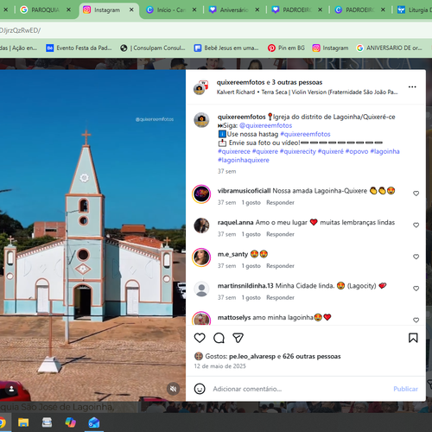Like the Instagram post with heart icon

point(200,338)
